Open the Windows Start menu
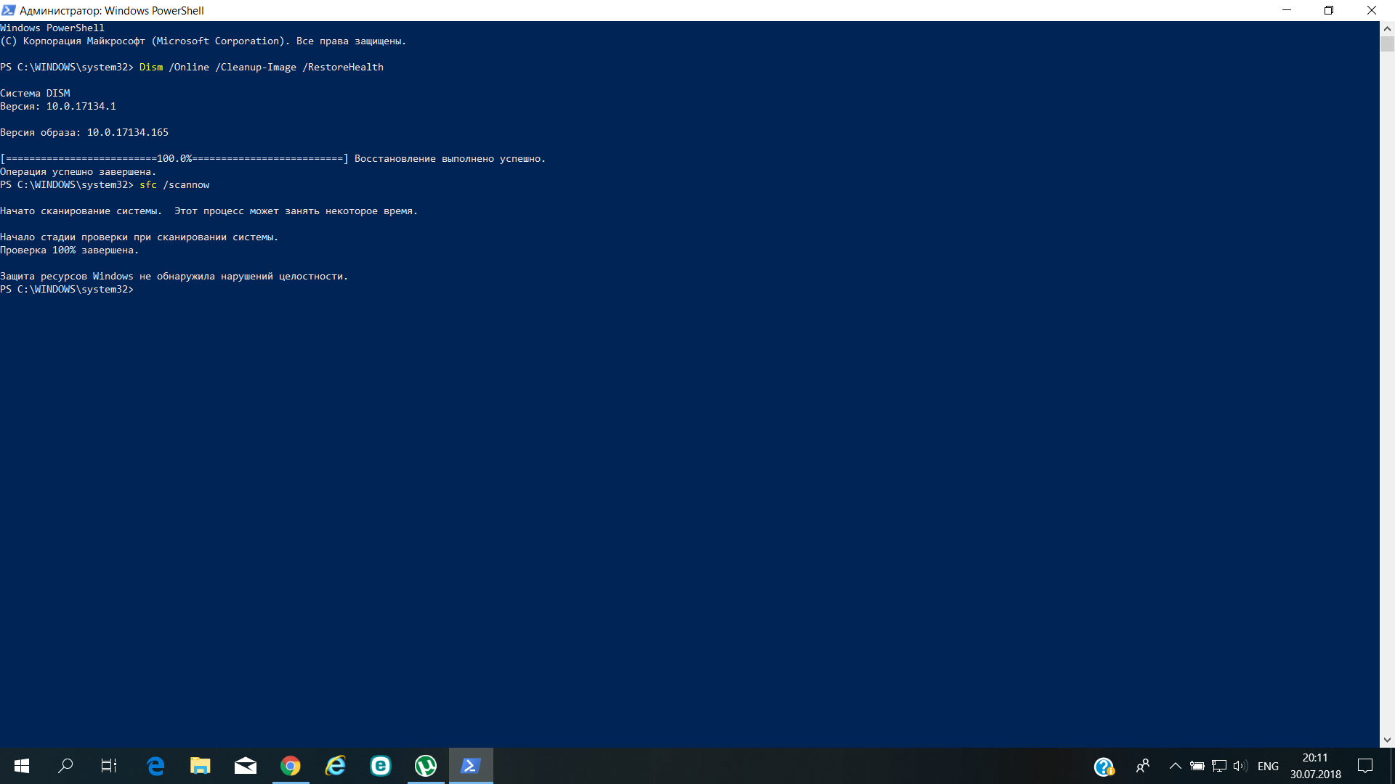 pyautogui.click(x=22, y=766)
